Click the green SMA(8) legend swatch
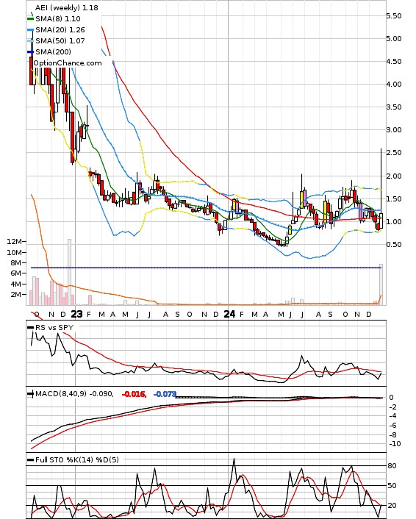Image resolution: width=416 pixels, height=519 pixels. (30, 19)
